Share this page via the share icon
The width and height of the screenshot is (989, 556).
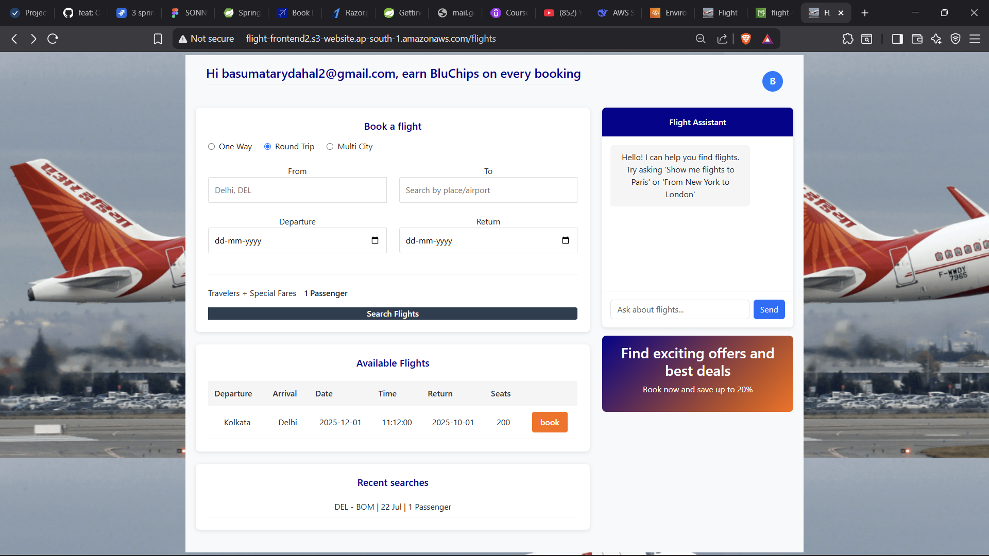pyautogui.click(x=722, y=39)
